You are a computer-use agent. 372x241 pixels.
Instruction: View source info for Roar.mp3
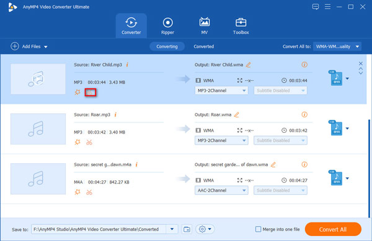point(116,115)
